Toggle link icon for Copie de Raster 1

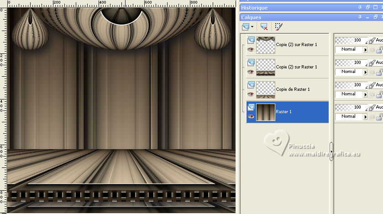372,85
